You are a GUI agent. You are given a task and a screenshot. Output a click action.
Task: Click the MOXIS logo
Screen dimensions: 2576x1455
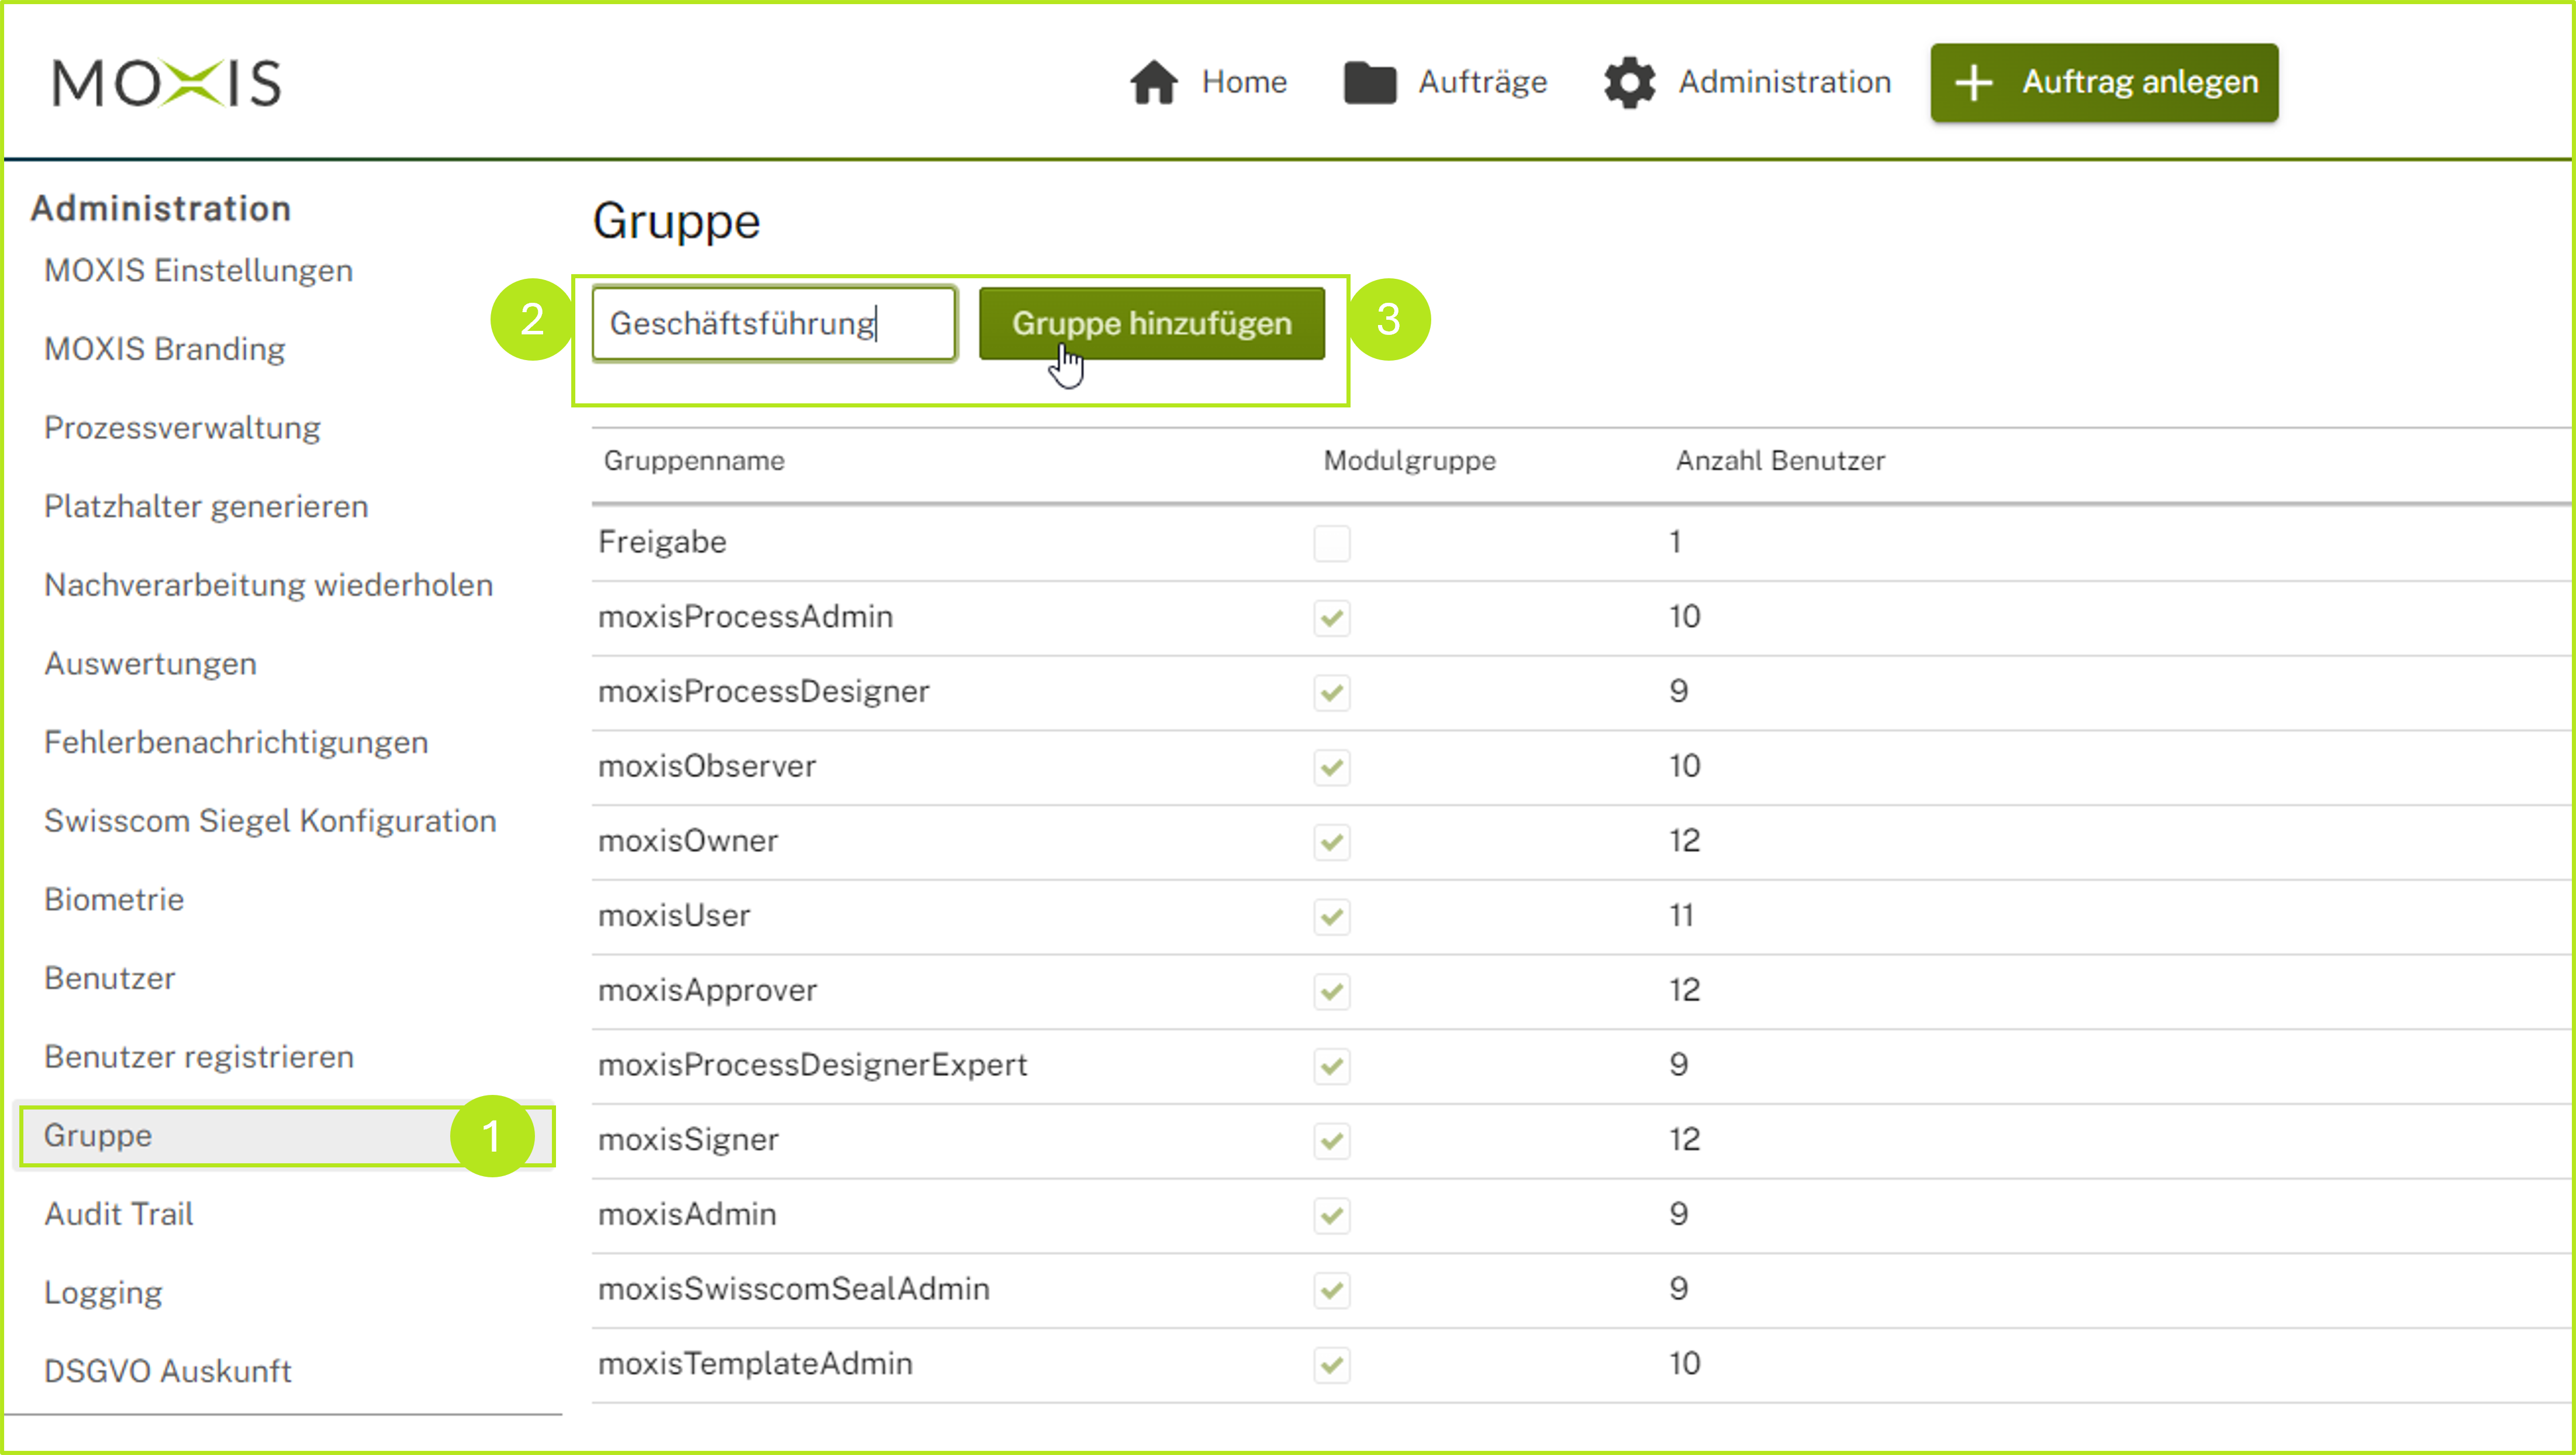pos(168,84)
